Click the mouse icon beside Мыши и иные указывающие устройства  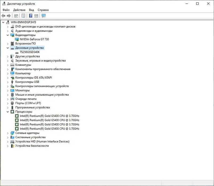[x=12, y=95]
